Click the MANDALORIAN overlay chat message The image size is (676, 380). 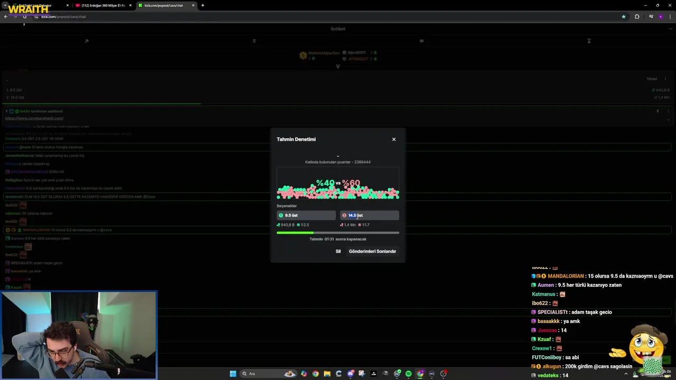tap(603, 276)
